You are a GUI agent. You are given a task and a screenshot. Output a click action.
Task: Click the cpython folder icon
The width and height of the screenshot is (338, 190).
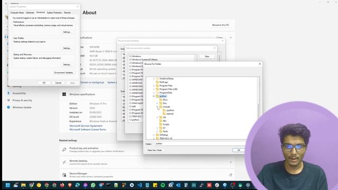pos(164,110)
